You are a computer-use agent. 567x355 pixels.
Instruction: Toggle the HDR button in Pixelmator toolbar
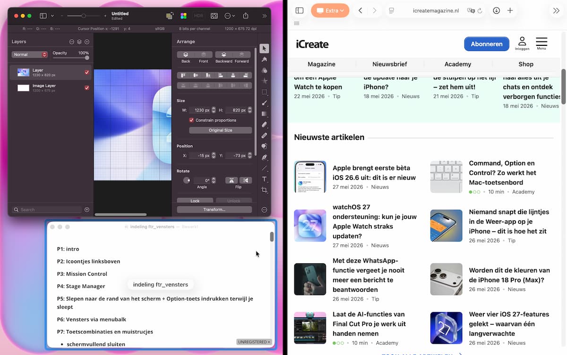coord(198,16)
